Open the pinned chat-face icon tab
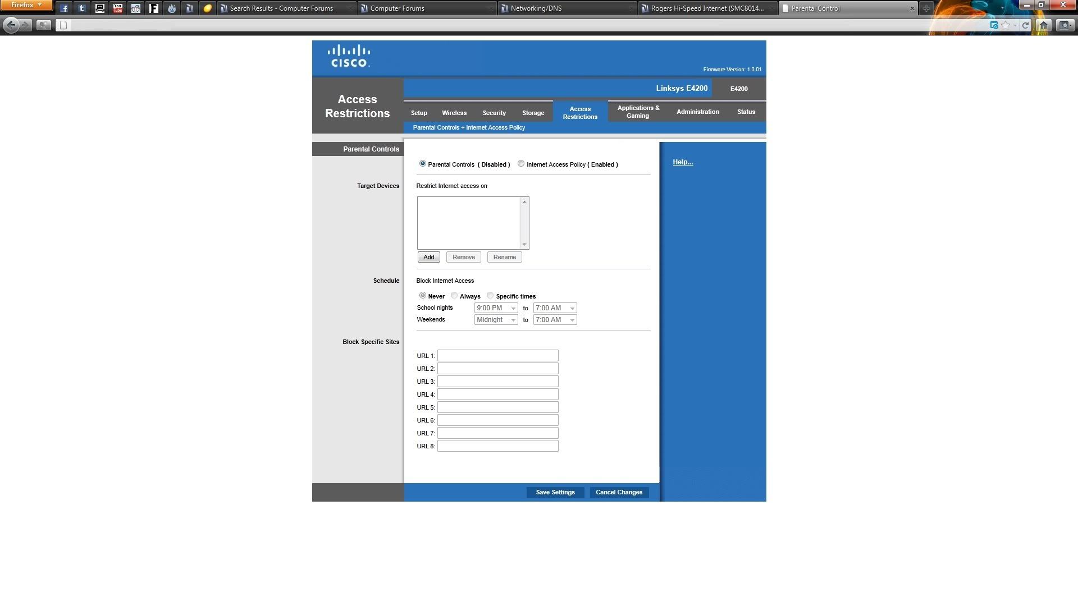Screen dimensions: 1078x606 [100, 8]
